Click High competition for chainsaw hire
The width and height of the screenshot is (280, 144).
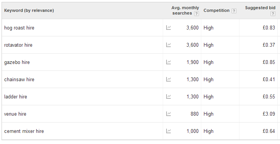click(x=209, y=80)
